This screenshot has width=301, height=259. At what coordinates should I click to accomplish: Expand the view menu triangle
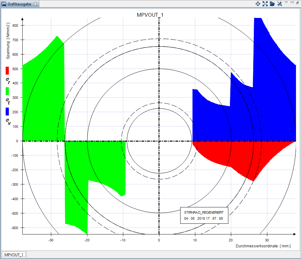click(x=286, y=3)
